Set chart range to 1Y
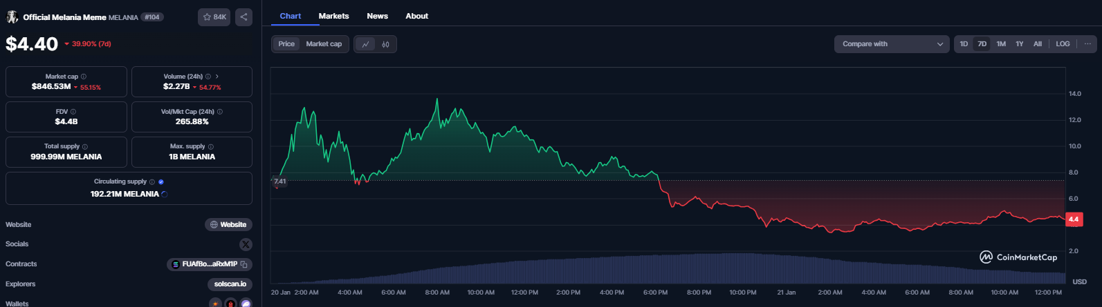Image resolution: width=1102 pixels, height=307 pixels. [x=1019, y=44]
